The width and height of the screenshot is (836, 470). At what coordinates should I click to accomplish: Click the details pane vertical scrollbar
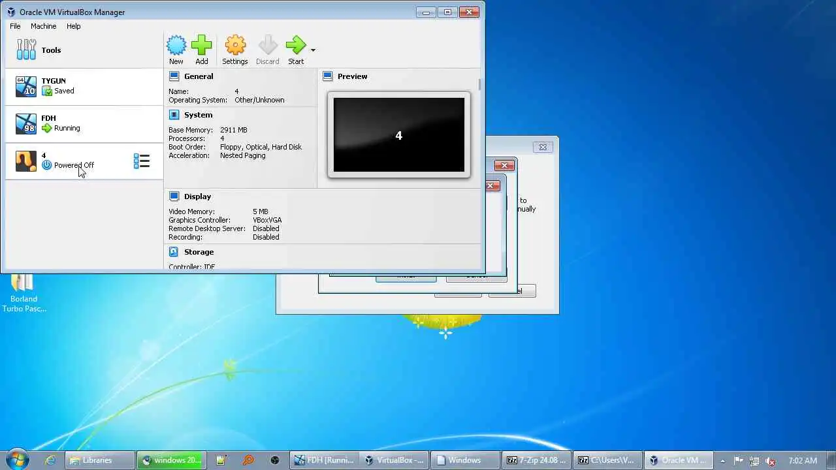480,85
